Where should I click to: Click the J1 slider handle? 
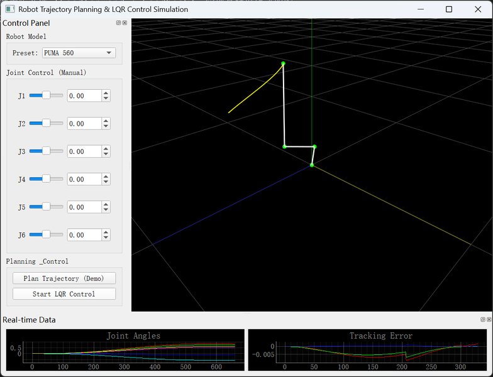[46, 96]
